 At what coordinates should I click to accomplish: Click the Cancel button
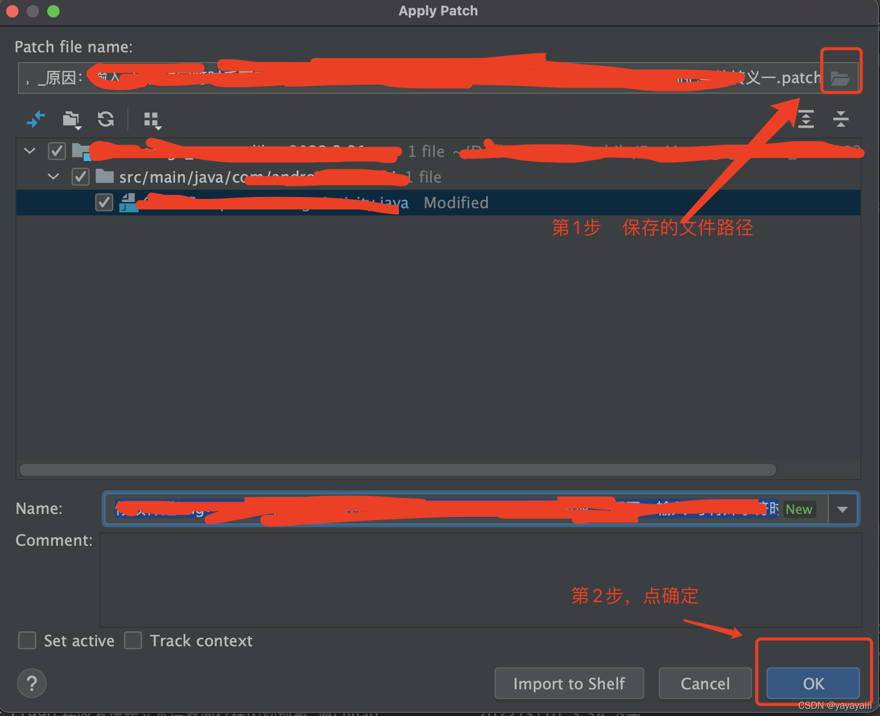pyautogui.click(x=705, y=684)
